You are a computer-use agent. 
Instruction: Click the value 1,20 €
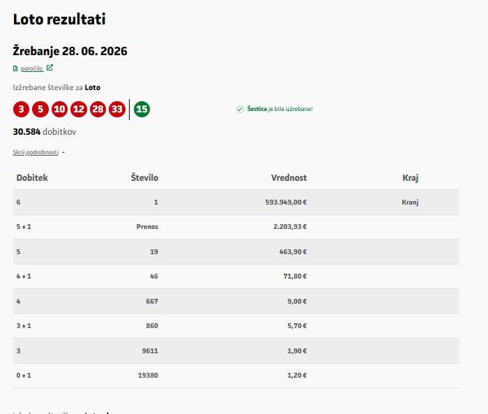(x=297, y=376)
